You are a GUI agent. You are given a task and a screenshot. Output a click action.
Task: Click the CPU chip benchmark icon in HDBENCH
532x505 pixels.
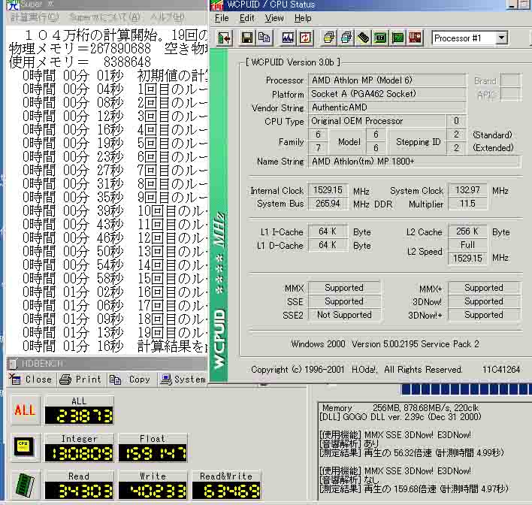(25, 447)
